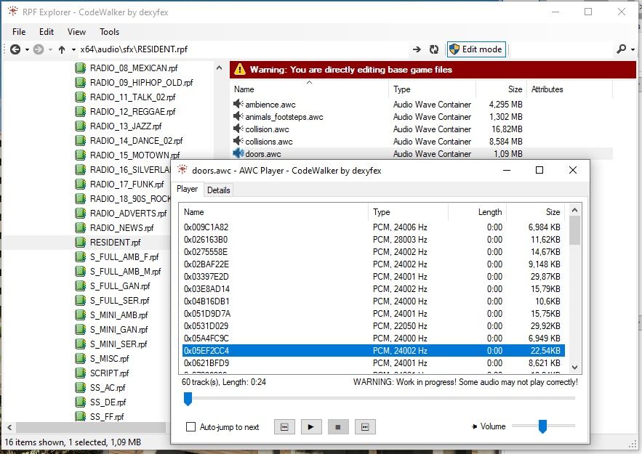Select RADIO_11_TALK_02.rpf in the tree
This screenshot has width=642, height=454.
(132, 97)
